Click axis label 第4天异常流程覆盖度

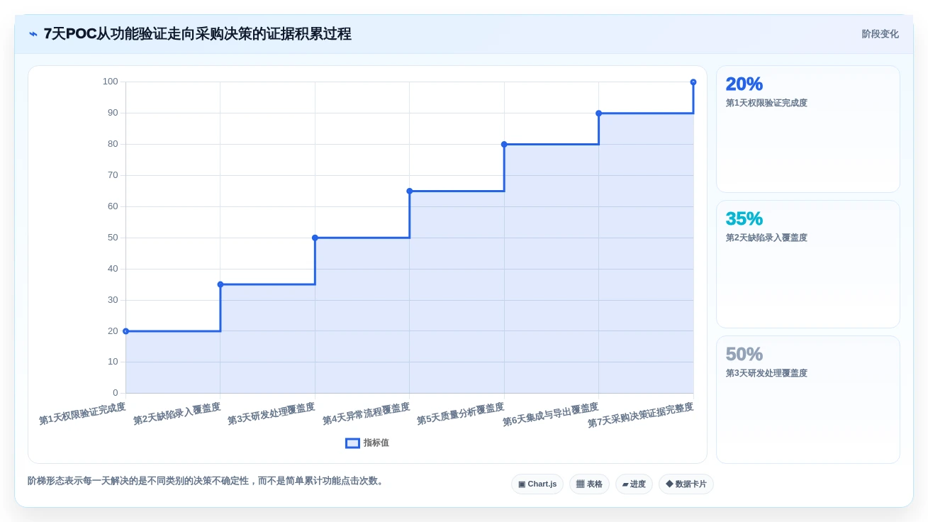366,413
